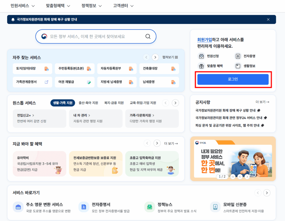The width and height of the screenshot is (285, 221).
Task: Show next promotional banner slide
Action: tap(247, 177)
